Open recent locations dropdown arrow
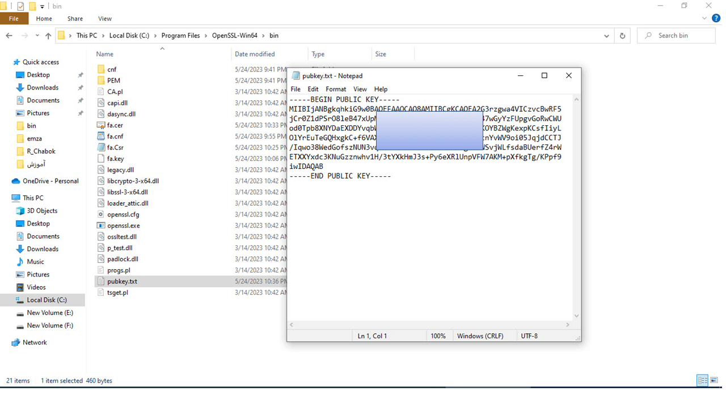The height and width of the screenshot is (408, 726). [x=37, y=36]
